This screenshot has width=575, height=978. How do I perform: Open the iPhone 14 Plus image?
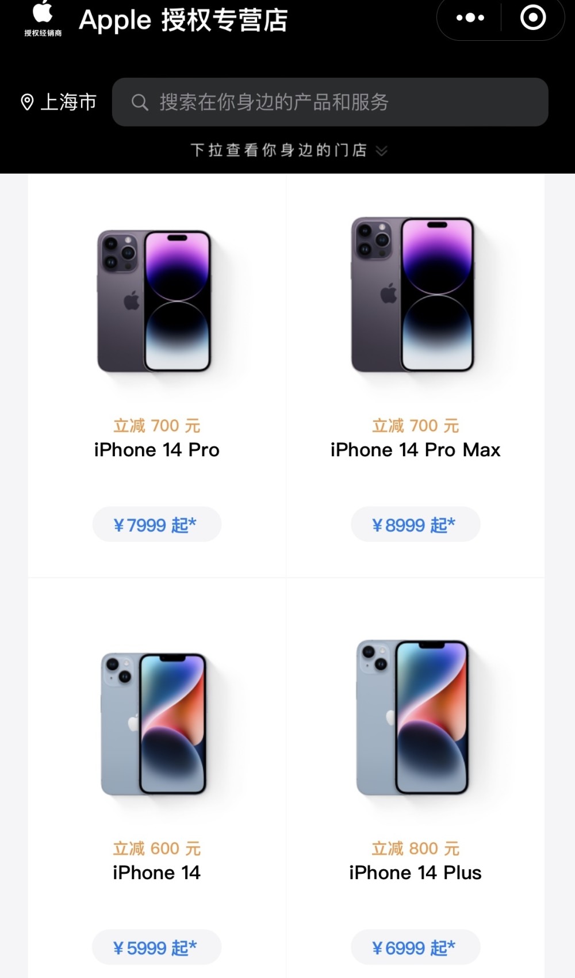(x=413, y=717)
